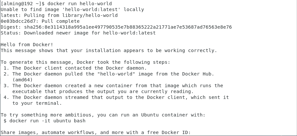Image resolution: width=297 pixels, height=136 pixels.
Task: Click the 'free Docker ID' line
Action: coord(95,132)
